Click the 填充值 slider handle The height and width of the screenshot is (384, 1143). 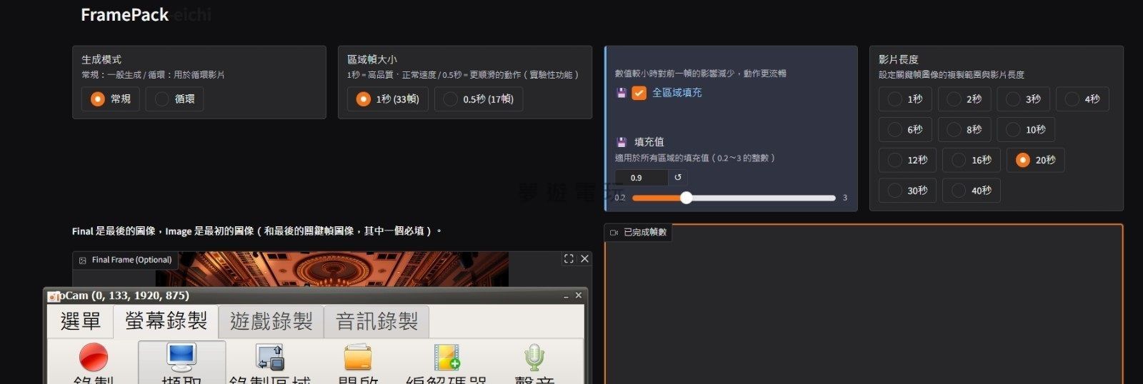(686, 198)
